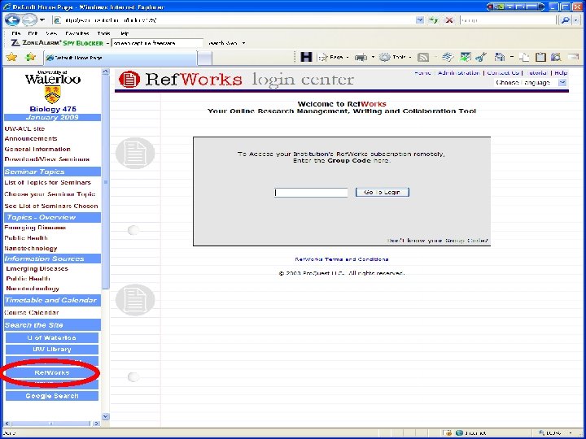Click the sidebar scroll-down arrow
The height and width of the screenshot is (439, 586).
point(105,416)
